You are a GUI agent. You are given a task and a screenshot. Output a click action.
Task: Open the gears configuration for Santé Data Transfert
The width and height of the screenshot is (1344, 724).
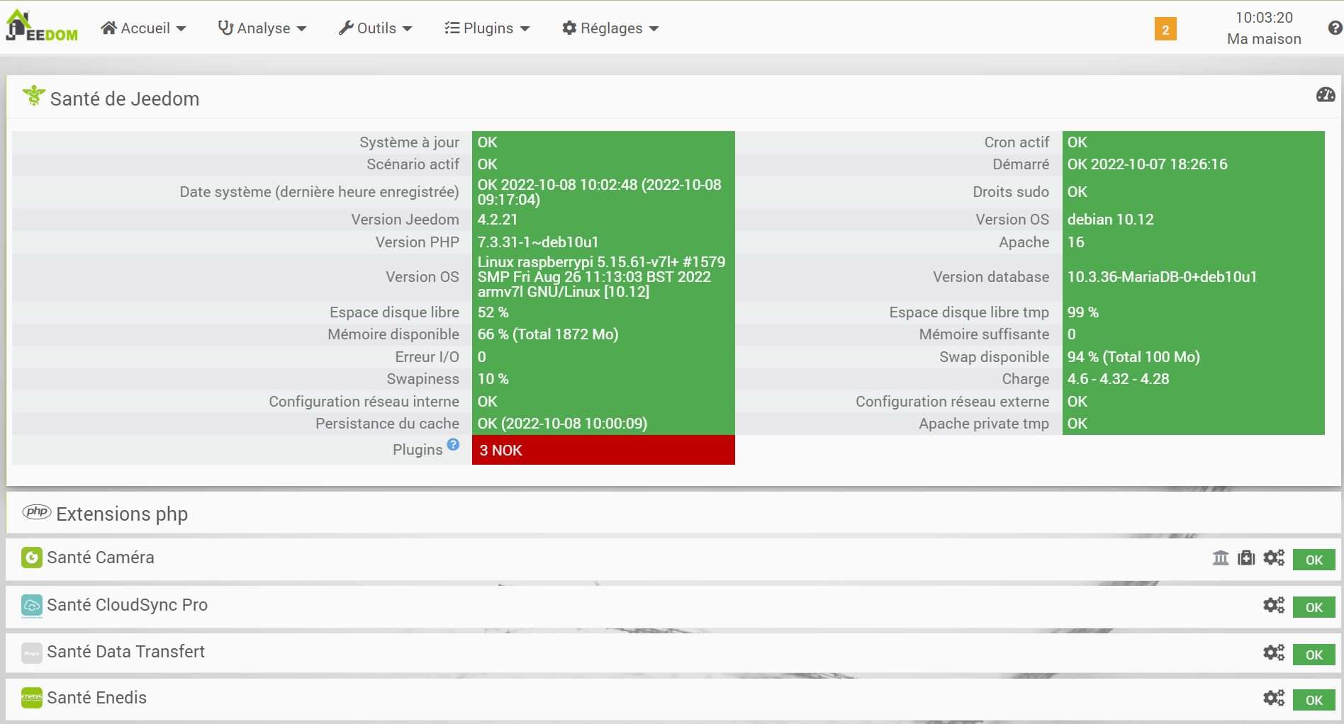1274,652
